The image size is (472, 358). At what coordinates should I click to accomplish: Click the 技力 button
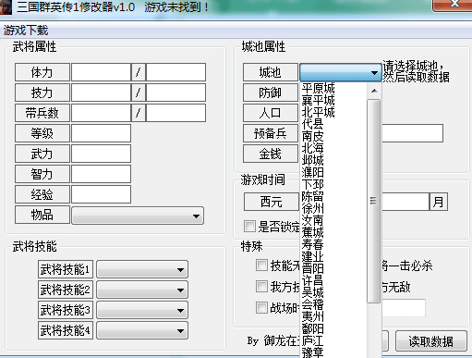tap(42, 93)
